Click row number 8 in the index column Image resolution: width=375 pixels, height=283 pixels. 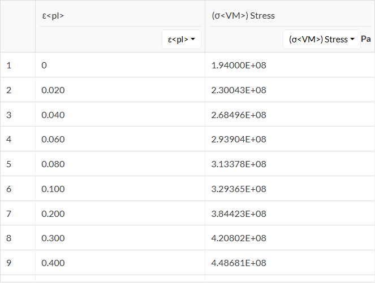click(x=9, y=238)
